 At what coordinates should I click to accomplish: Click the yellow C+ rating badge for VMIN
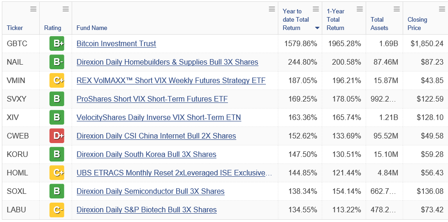pos(57,81)
